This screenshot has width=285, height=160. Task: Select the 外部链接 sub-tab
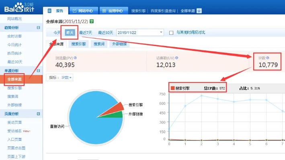119,44
